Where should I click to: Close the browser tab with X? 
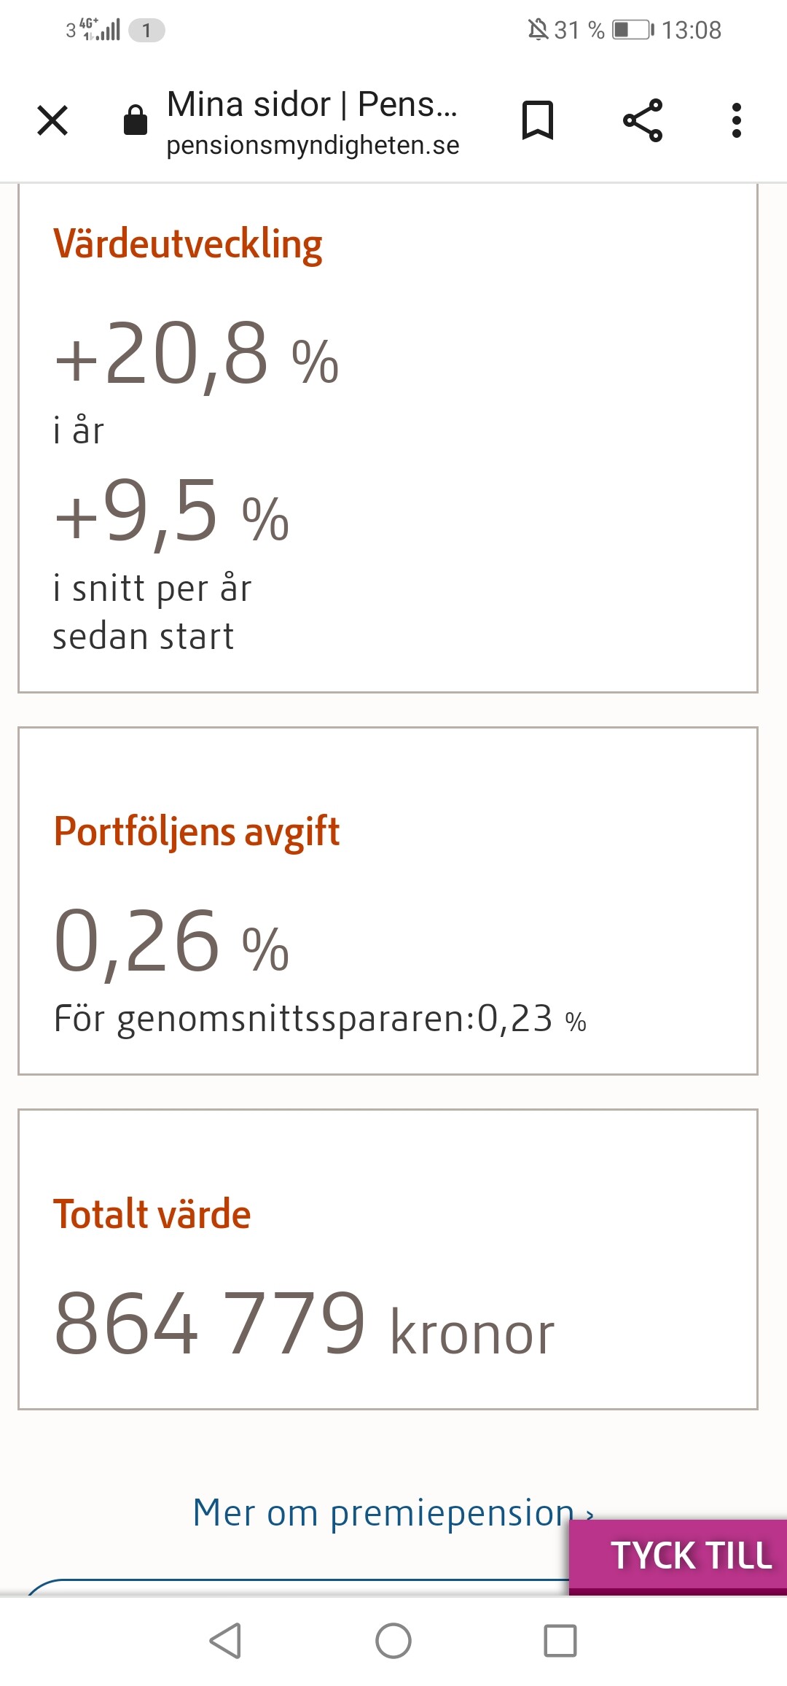(x=52, y=120)
